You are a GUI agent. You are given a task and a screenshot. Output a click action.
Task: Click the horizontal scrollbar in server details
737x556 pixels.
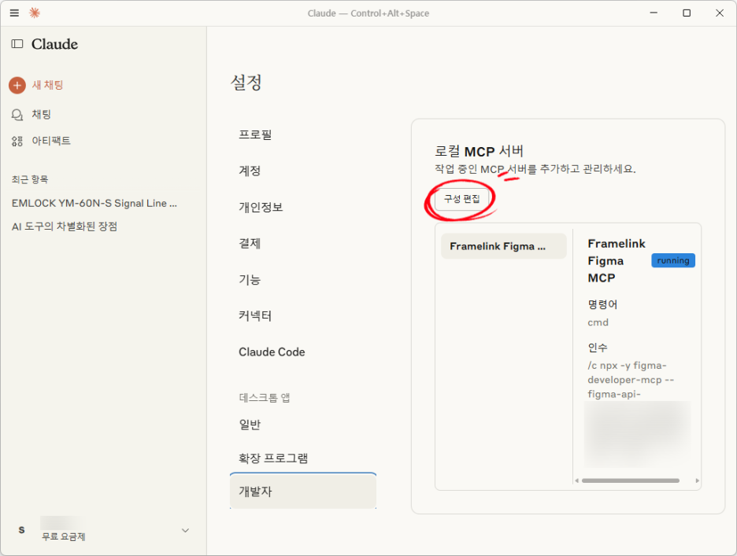[630, 481]
